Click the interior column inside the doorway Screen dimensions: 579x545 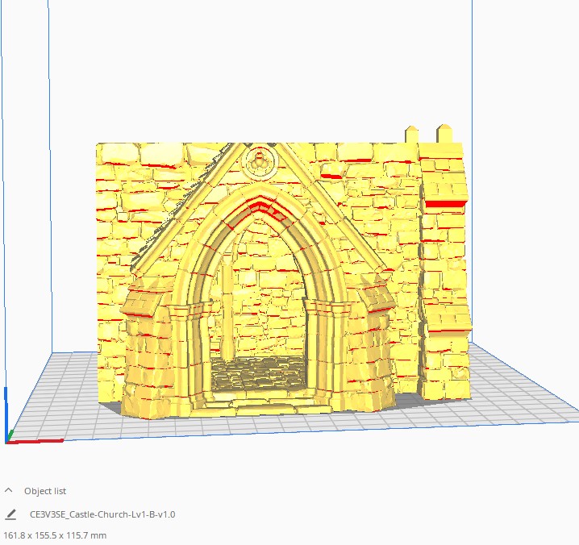[230, 306]
